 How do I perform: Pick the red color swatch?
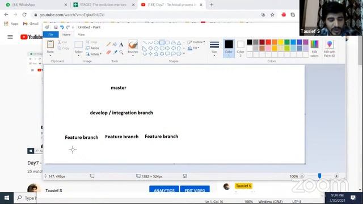[x=268, y=42]
